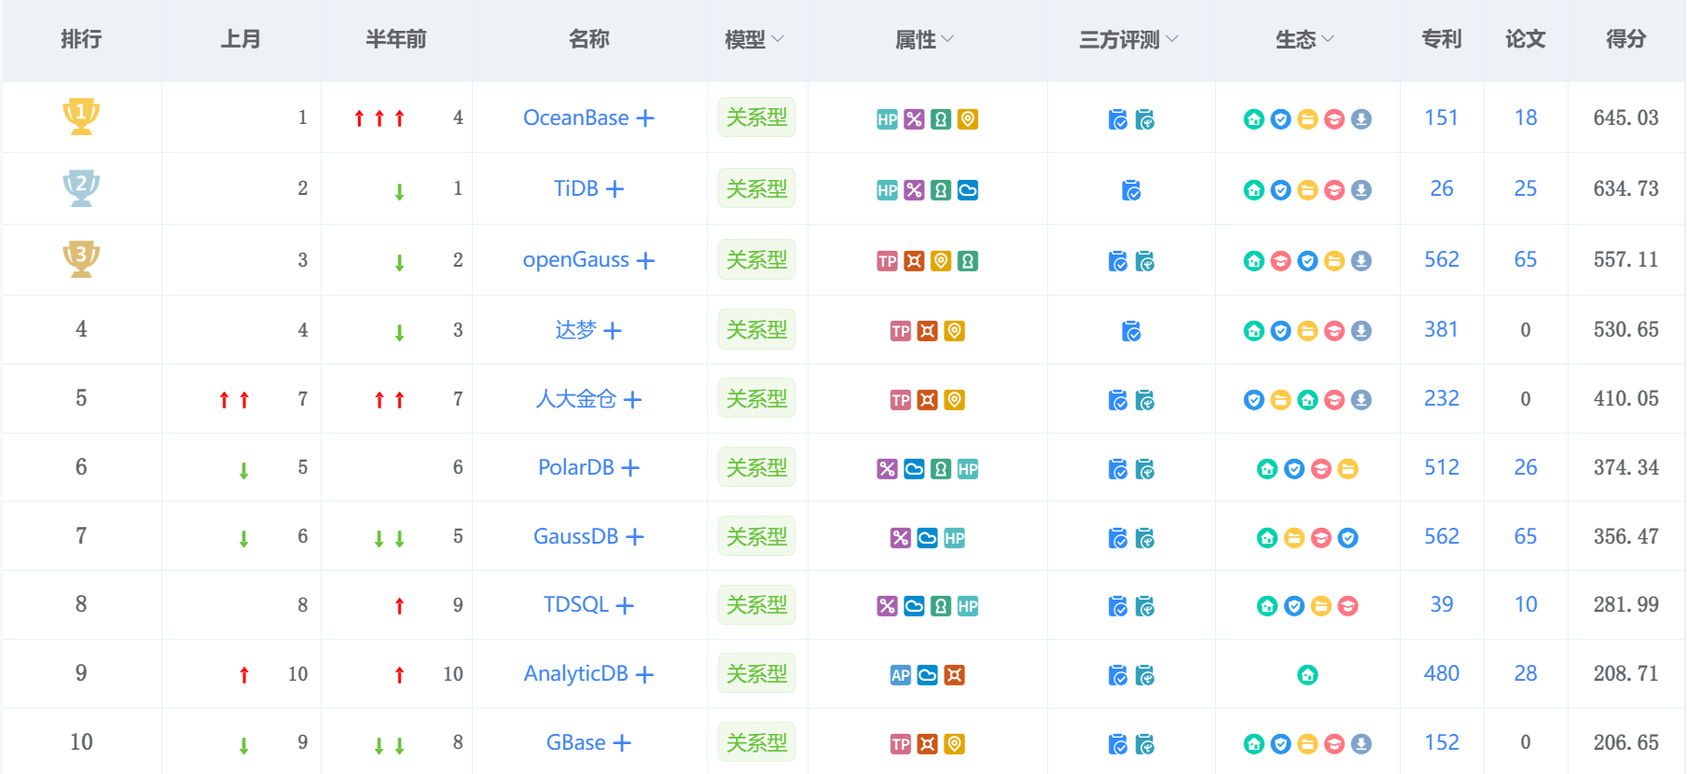1687x774 pixels.
Task: Click TP attribute icon in openGauss row
Action: point(887,261)
